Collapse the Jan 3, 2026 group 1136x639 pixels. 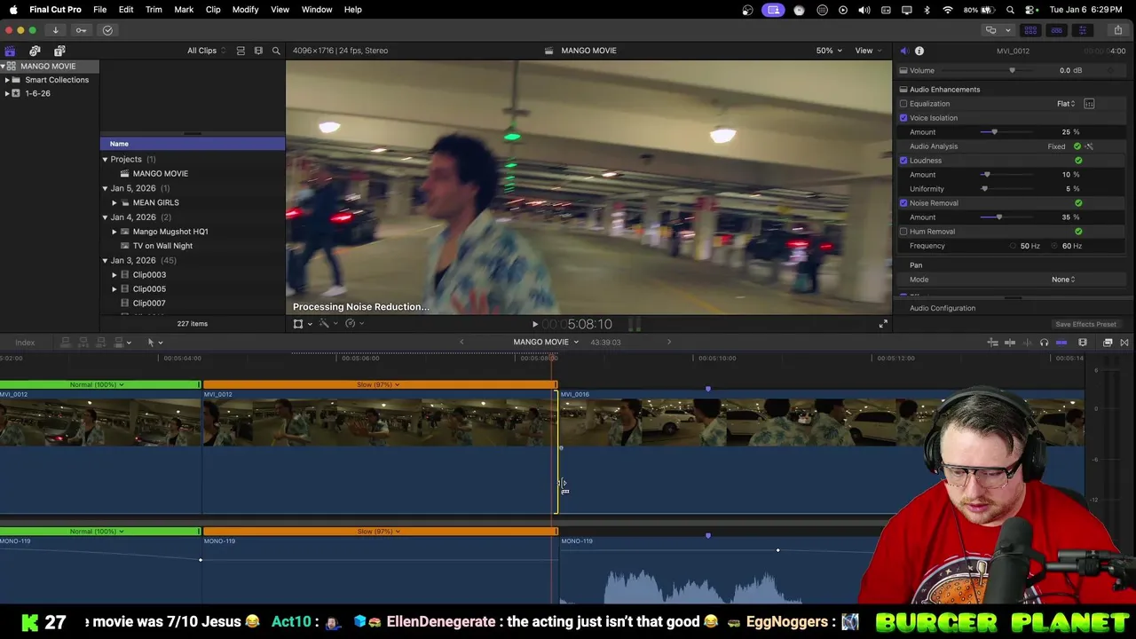pyautogui.click(x=105, y=260)
